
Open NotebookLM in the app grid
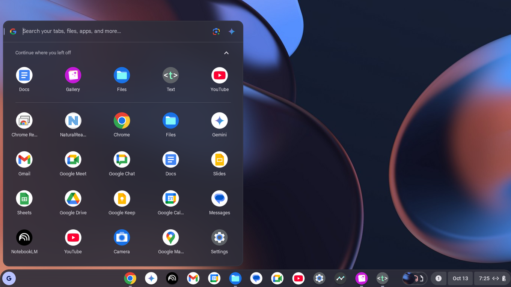click(x=24, y=238)
